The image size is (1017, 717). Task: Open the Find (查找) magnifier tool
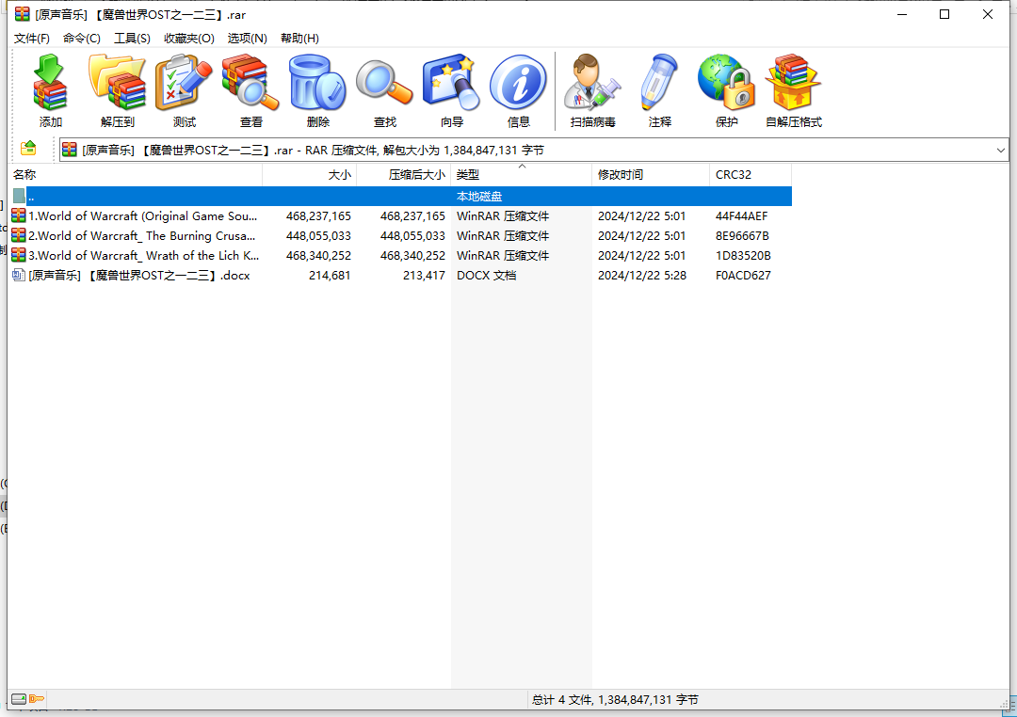(384, 91)
